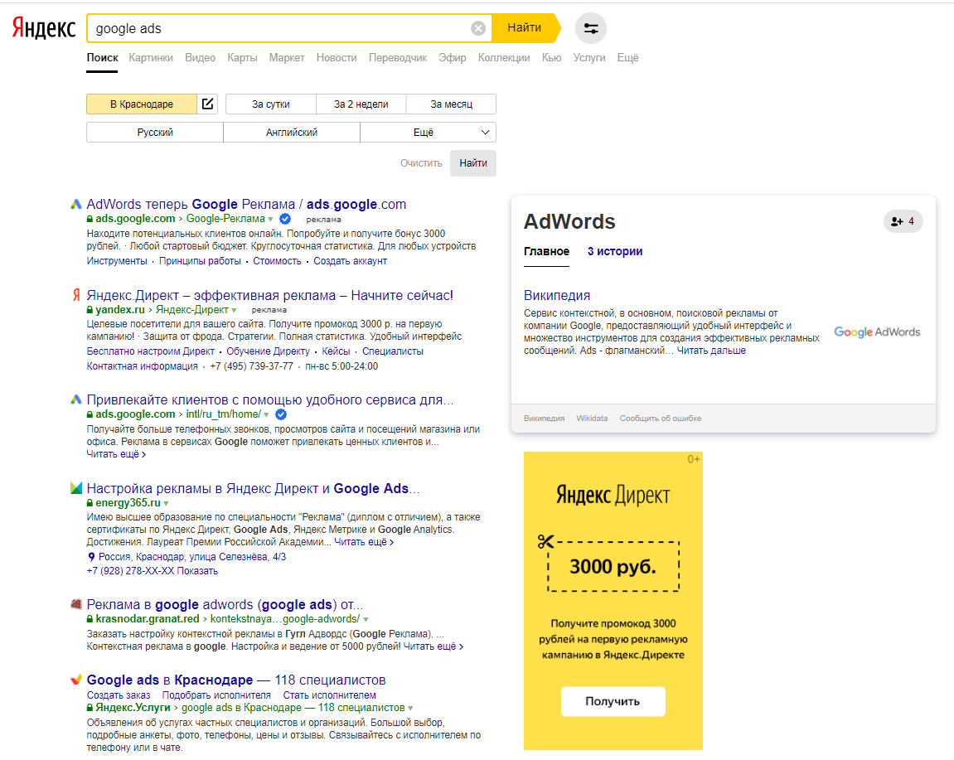Click Google AdWords logo in knowledge card
The width and height of the screenshot is (954, 760).
[x=877, y=332]
